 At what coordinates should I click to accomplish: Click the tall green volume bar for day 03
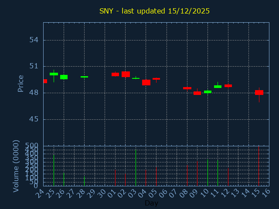(x=136, y=168)
